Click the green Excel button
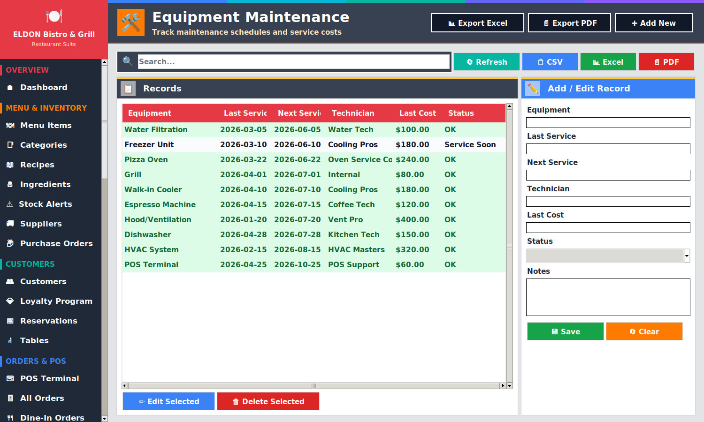 [x=608, y=62]
